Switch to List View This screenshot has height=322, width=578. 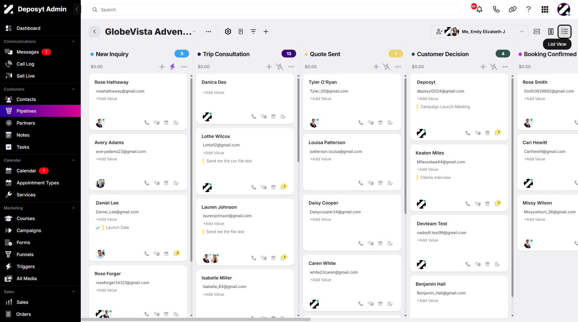pyautogui.click(x=564, y=31)
